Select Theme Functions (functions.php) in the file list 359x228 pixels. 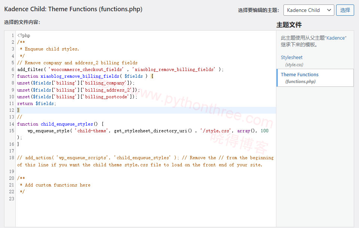(x=300, y=75)
